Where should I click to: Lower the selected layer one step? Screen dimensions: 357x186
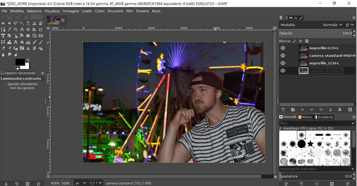click(312, 110)
